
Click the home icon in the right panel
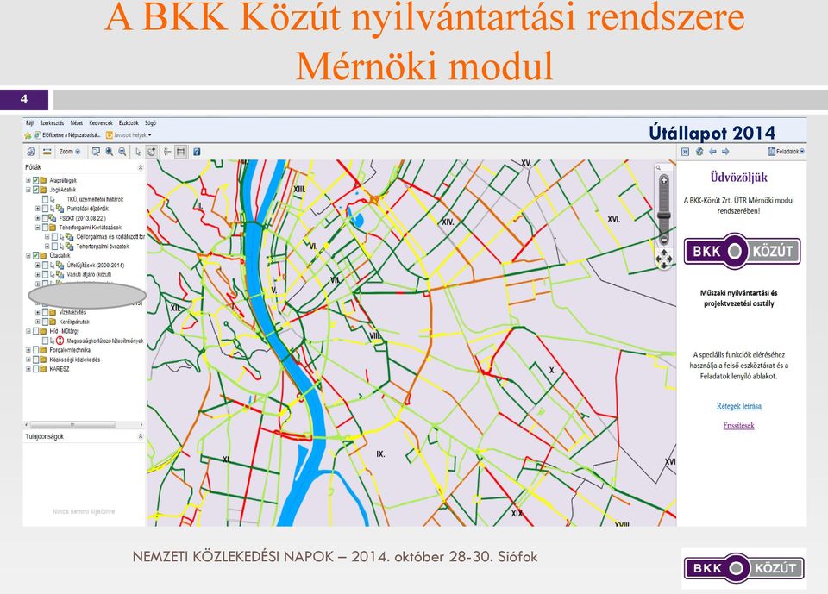pos(699,152)
